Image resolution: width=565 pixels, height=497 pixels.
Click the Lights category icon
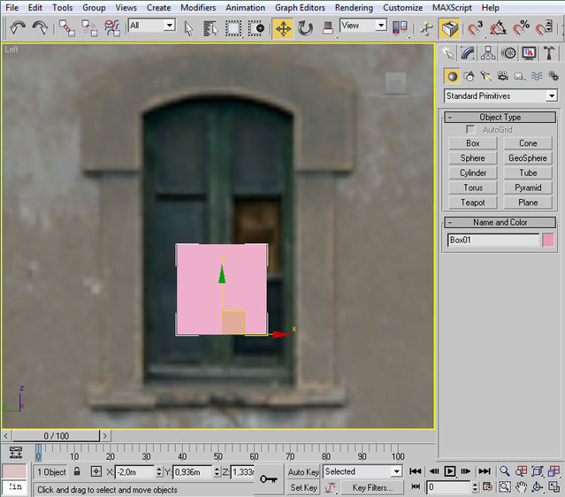(x=485, y=76)
